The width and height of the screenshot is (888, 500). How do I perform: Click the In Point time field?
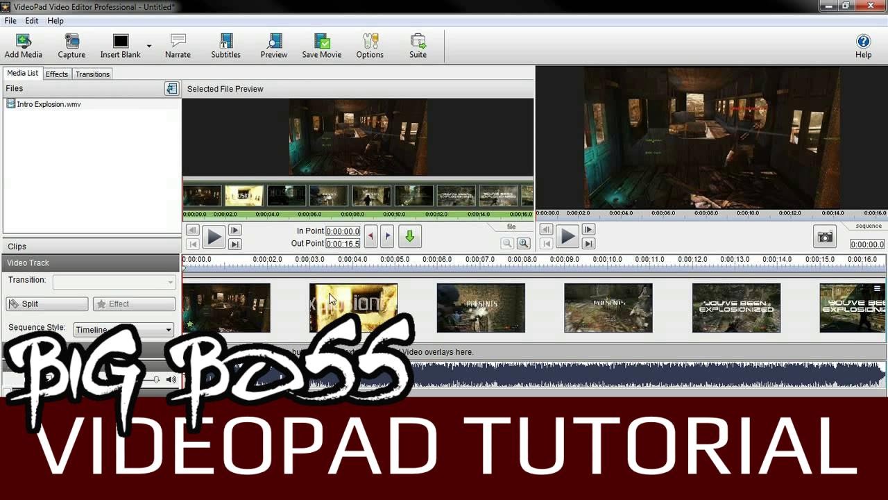[x=343, y=231]
